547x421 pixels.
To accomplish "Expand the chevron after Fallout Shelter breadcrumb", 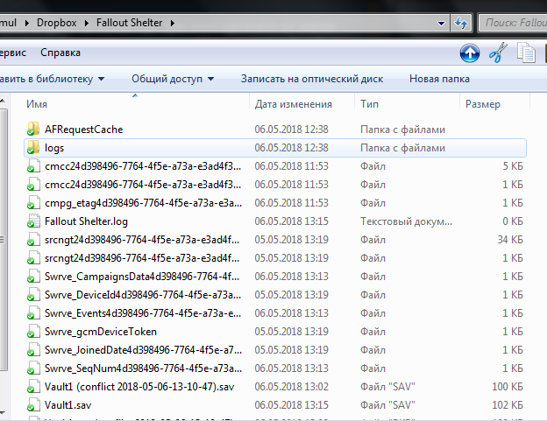I will point(173,24).
